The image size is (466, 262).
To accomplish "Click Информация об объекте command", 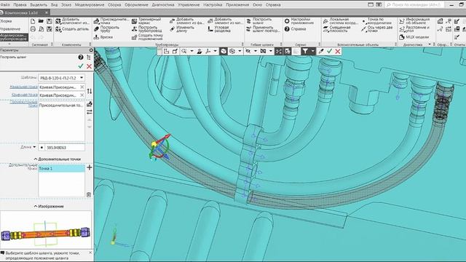I will pyautogui.click(x=414, y=21).
